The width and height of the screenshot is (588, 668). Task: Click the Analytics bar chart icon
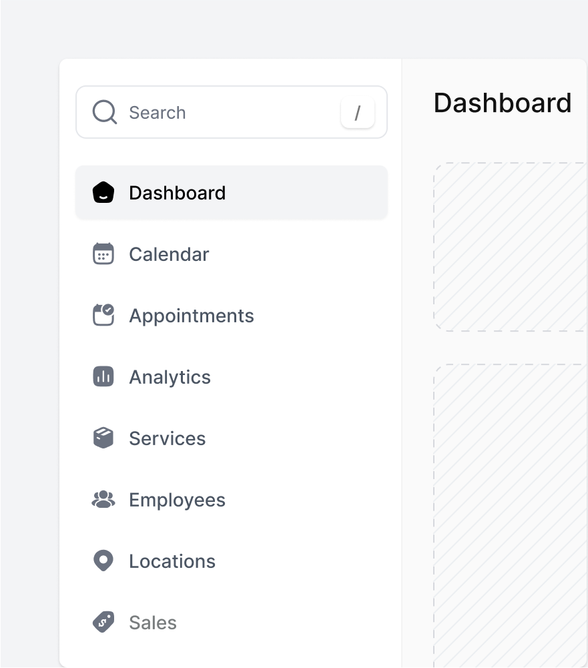coord(103,377)
